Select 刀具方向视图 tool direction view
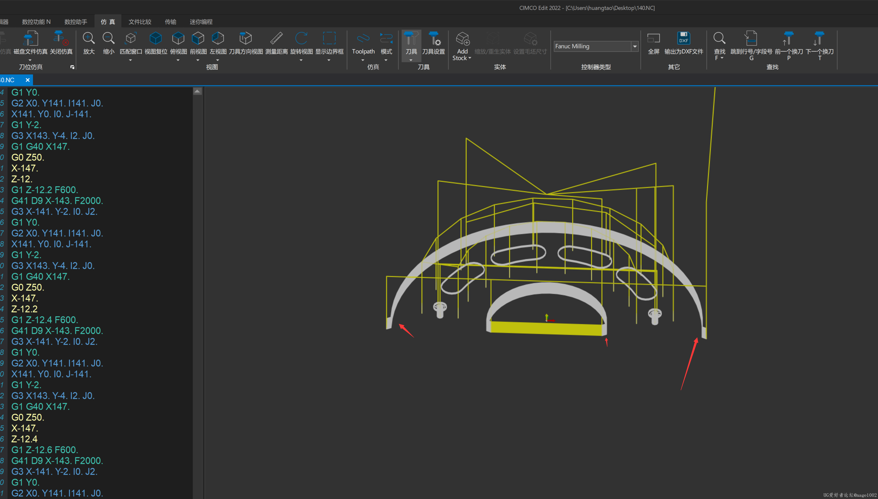Image resolution: width=878 pixels, height=499 pixels. pyautogui.click(x=245, y=38)
